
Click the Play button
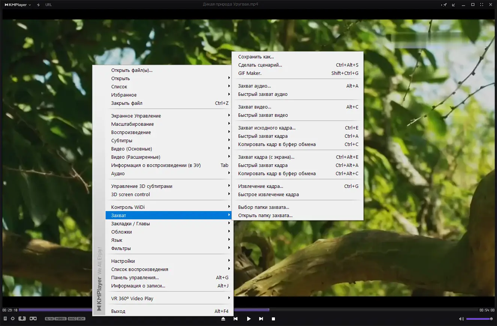point(249,319)
